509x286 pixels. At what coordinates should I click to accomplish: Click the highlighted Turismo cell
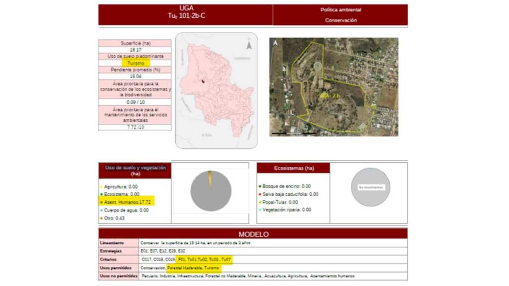135,64
